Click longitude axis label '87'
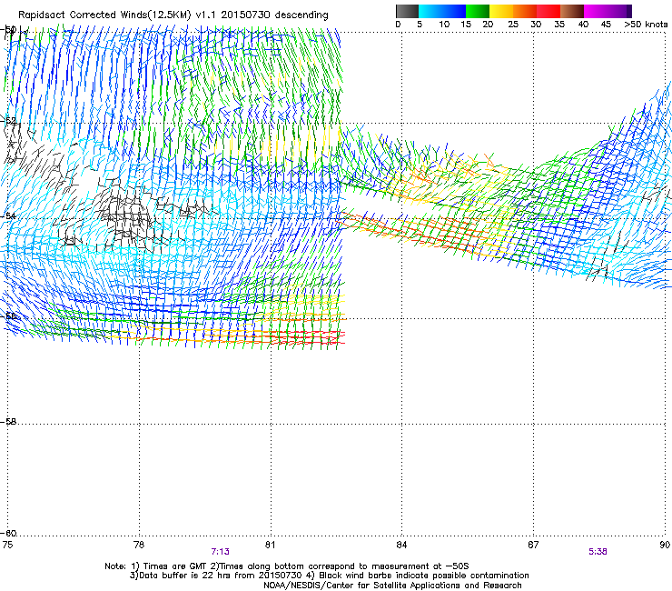 click(x=533, y=545)
